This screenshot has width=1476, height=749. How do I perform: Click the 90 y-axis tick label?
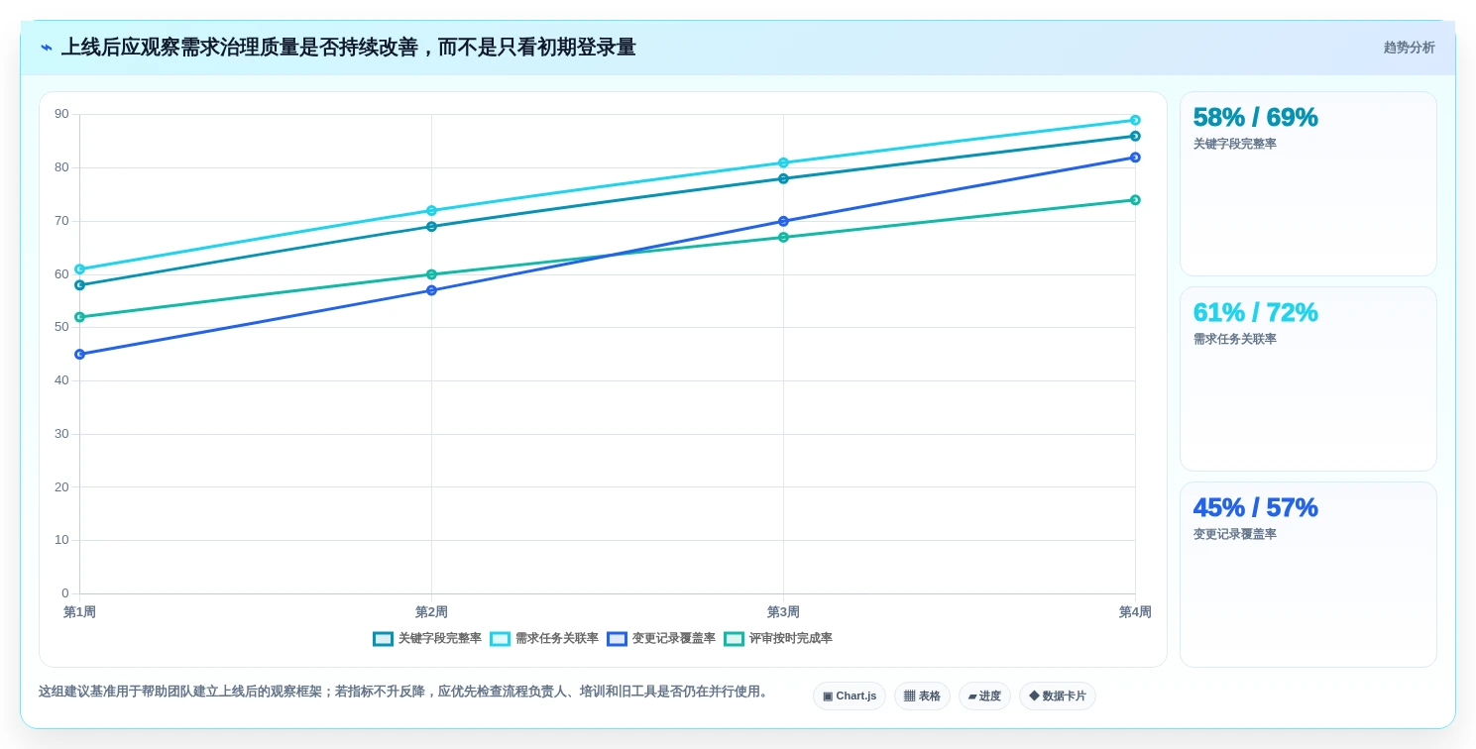tap(61, 114)
